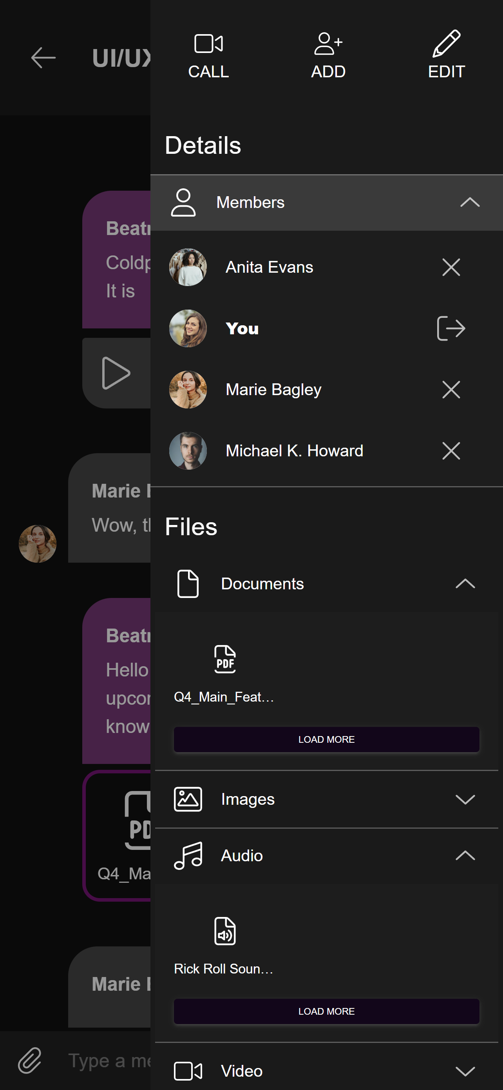Add a member with ADD icon
The width and height of the screenshot is (503, 1090).
pos(328,44)
